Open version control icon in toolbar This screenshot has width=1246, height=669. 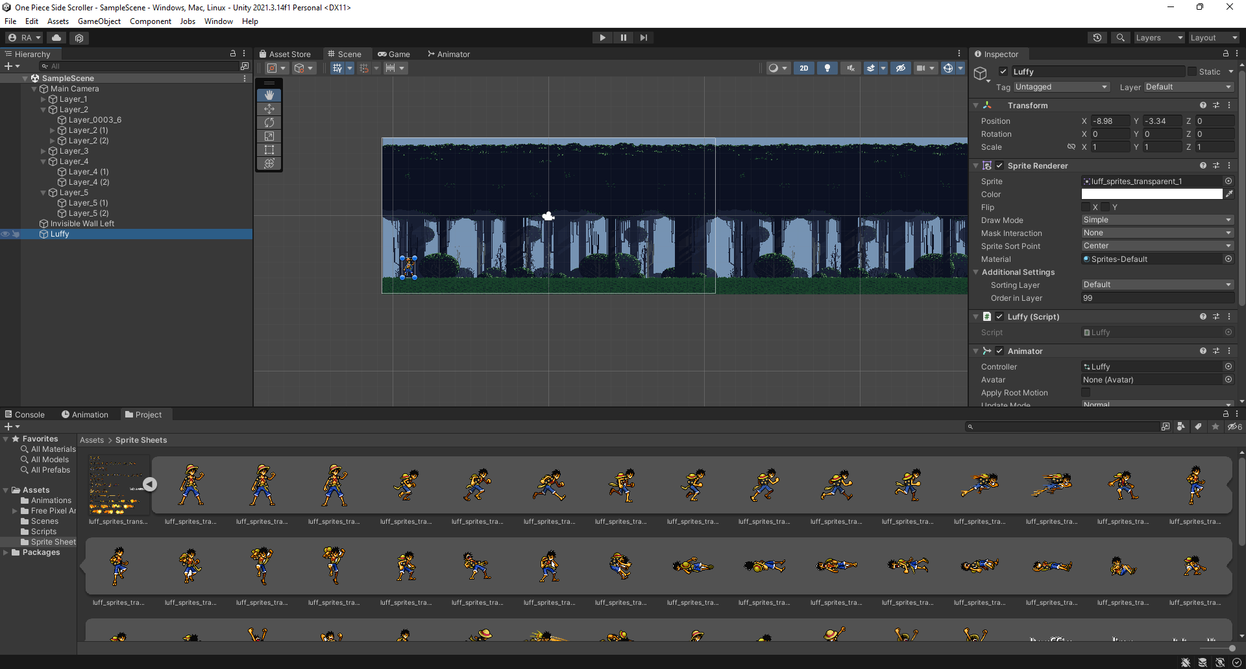coord(79,38)
